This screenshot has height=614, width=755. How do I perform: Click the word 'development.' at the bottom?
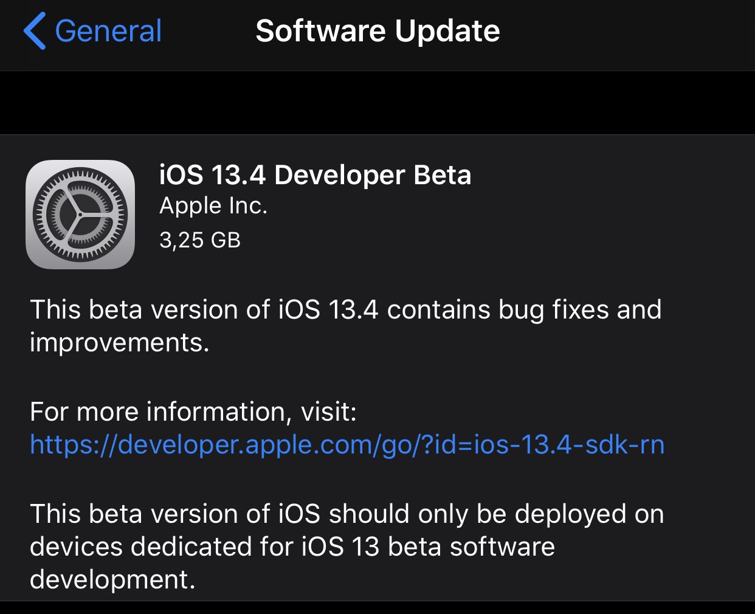[112, 579]
